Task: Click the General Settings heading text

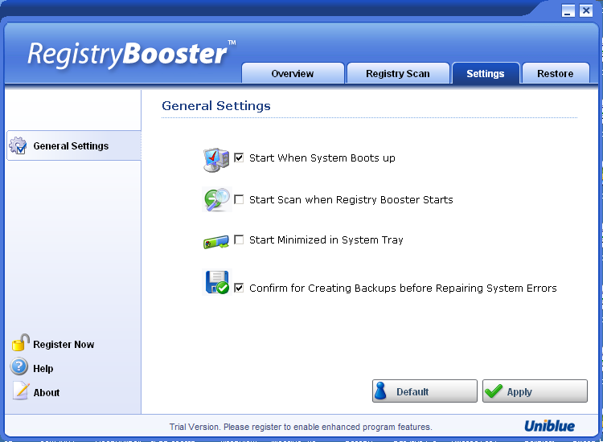Action: [x=216, y=106]
